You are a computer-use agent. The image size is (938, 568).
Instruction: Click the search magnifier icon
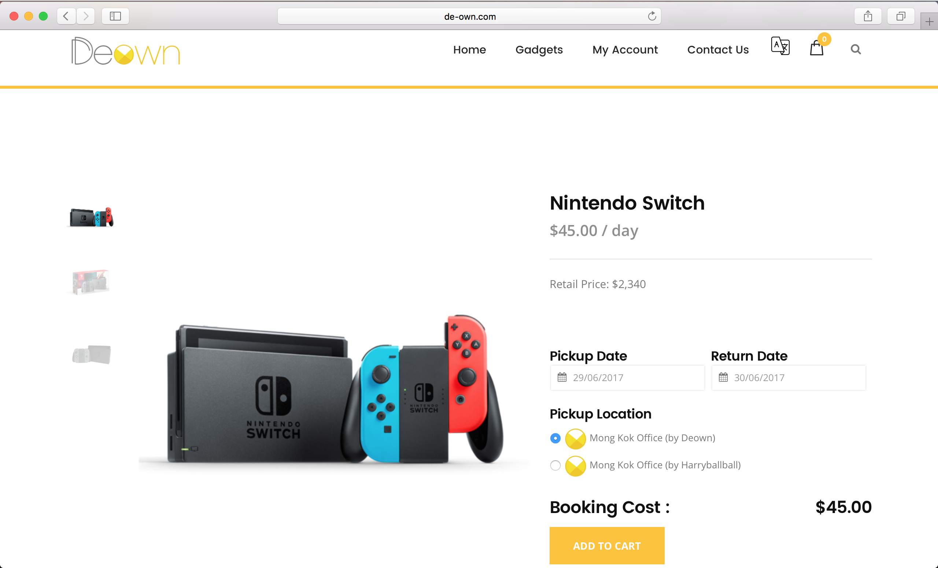[x=856, y=49]
